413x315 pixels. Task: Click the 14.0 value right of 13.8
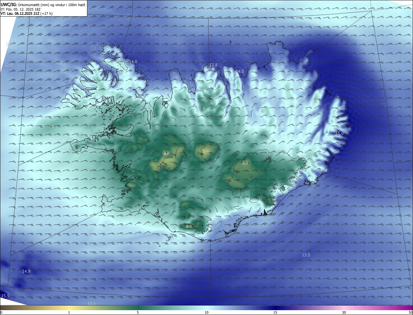point(240,71)
